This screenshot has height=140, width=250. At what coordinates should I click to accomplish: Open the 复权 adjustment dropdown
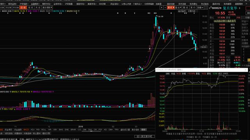coord(171,7)
